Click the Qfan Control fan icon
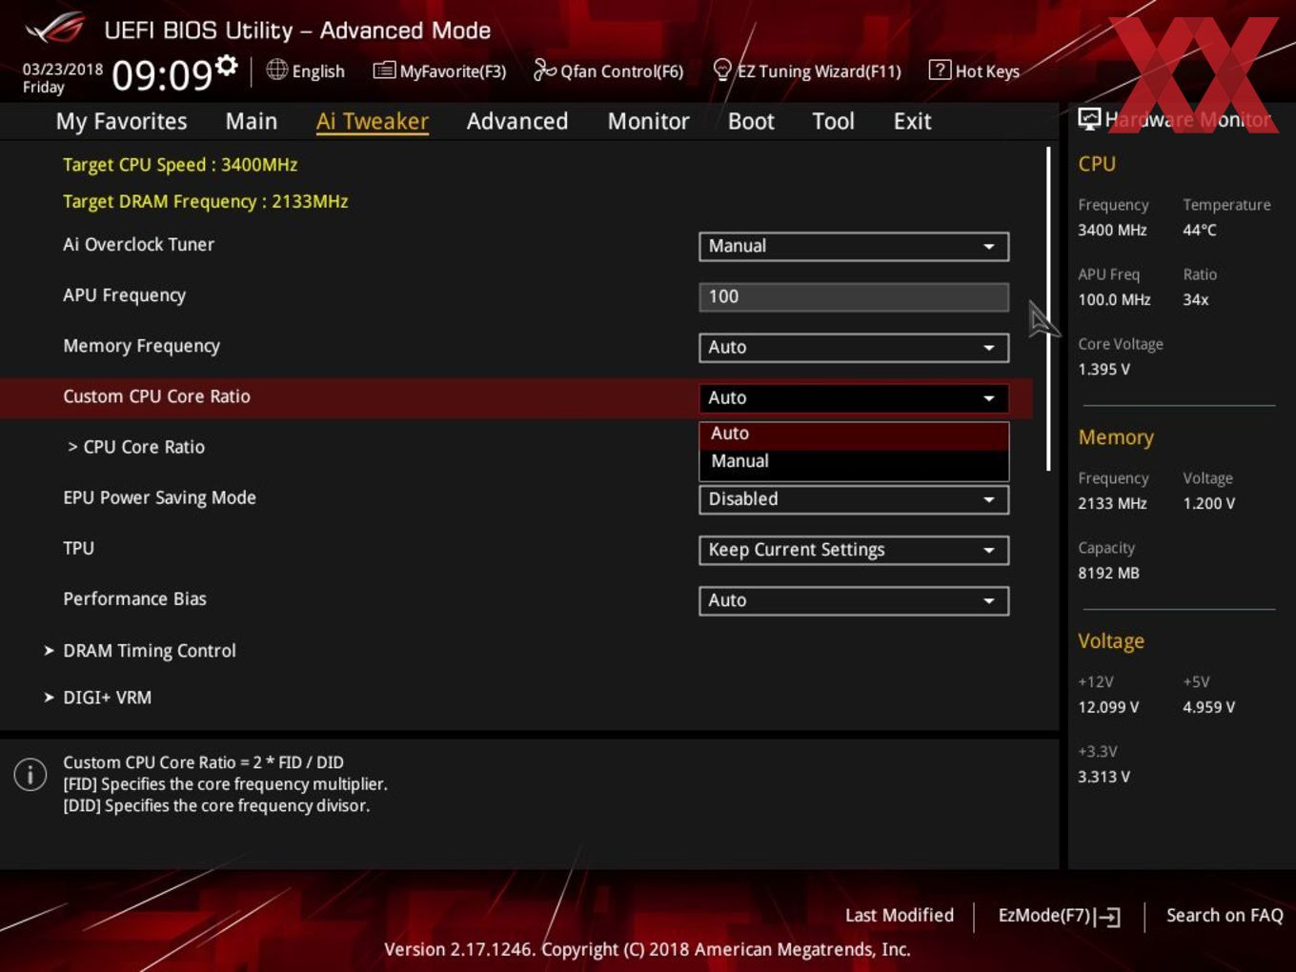The image size is (1296, 972). click(x=544, y=70)
